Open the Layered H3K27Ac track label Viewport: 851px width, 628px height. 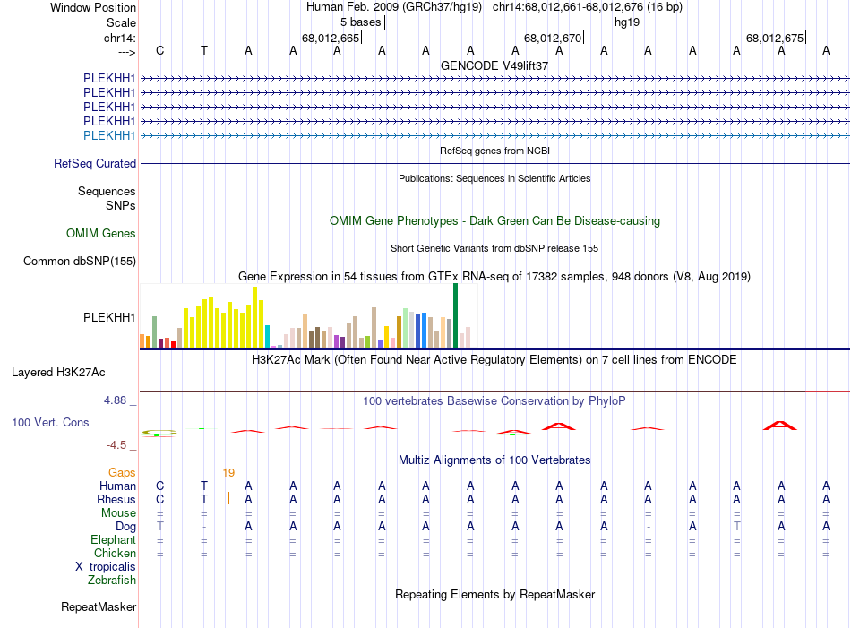[58, 373]
